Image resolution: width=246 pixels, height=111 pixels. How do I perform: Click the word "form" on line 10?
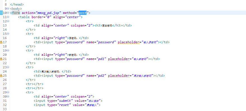tap(16, 13)
